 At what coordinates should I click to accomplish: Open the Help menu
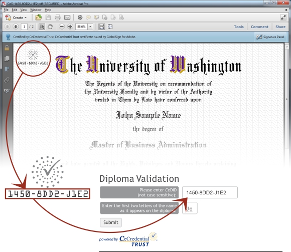(x=48, y=10)
